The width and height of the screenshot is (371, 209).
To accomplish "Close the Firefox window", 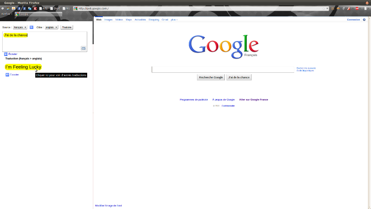I will point(367,3).
